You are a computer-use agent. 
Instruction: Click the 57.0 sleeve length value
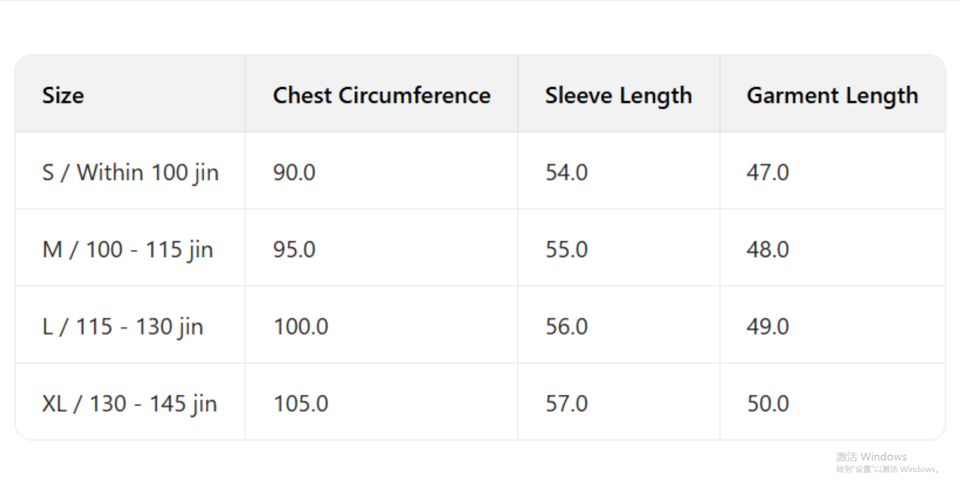[x=566, y=404]
